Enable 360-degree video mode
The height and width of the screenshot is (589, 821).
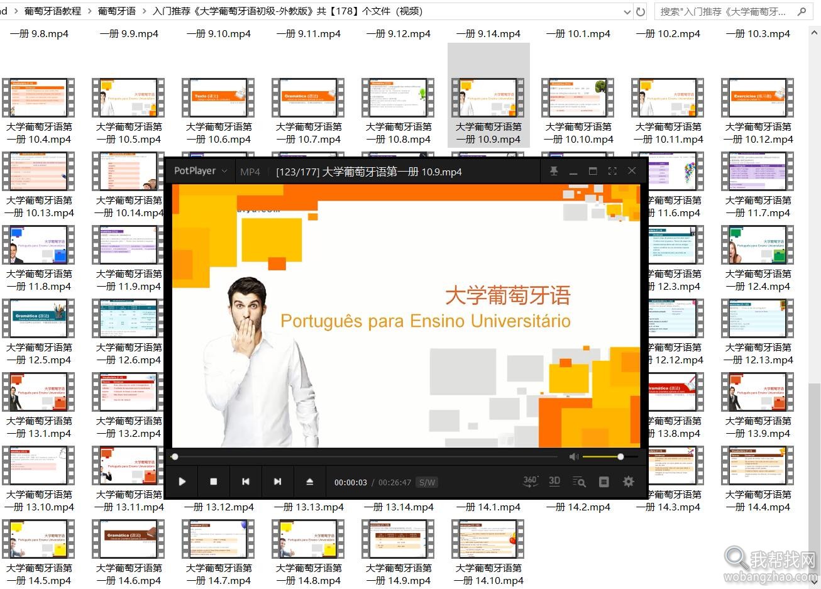pos(529,482)
